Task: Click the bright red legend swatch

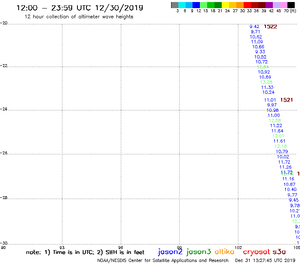Action: (x=247, y=5)
